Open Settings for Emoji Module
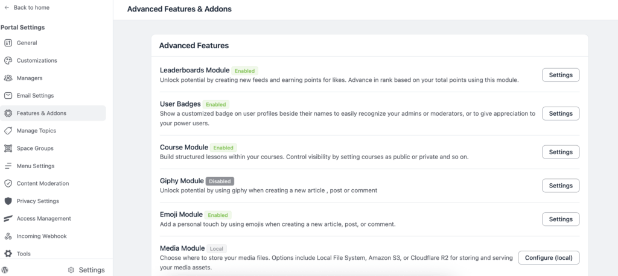 pyautogui.click(x=561, y=219)
